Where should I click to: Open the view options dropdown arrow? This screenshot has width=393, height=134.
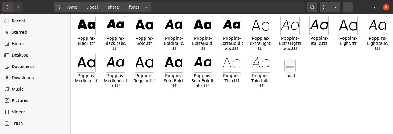(335, 7)
